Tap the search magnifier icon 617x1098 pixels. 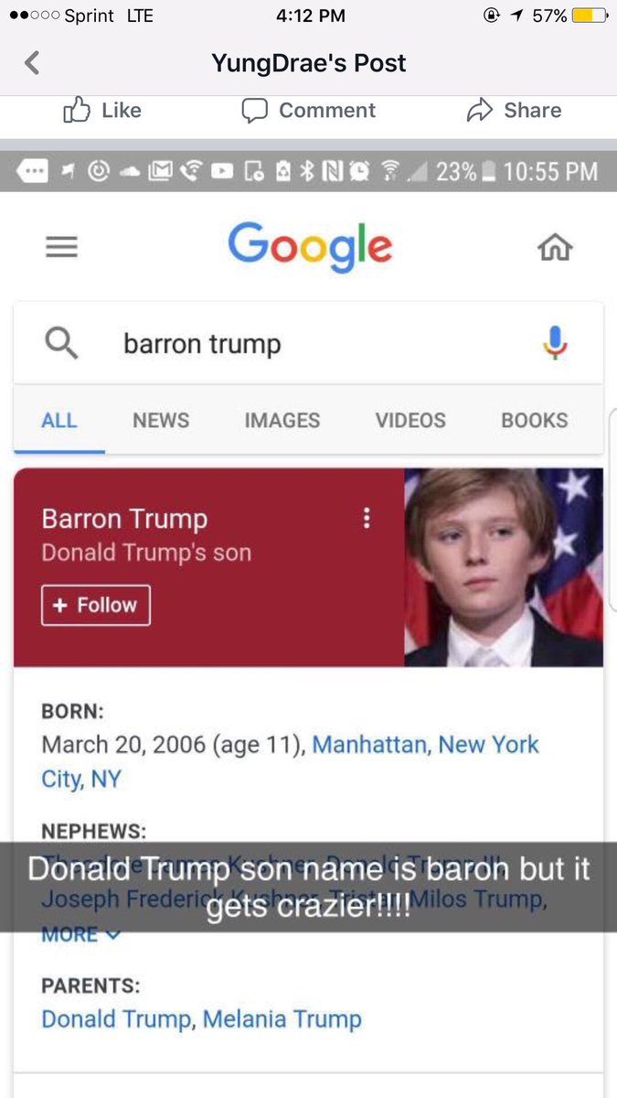[61, 344]
